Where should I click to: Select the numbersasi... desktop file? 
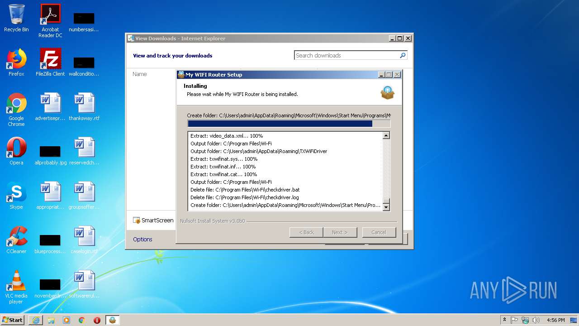coord(84,22)
